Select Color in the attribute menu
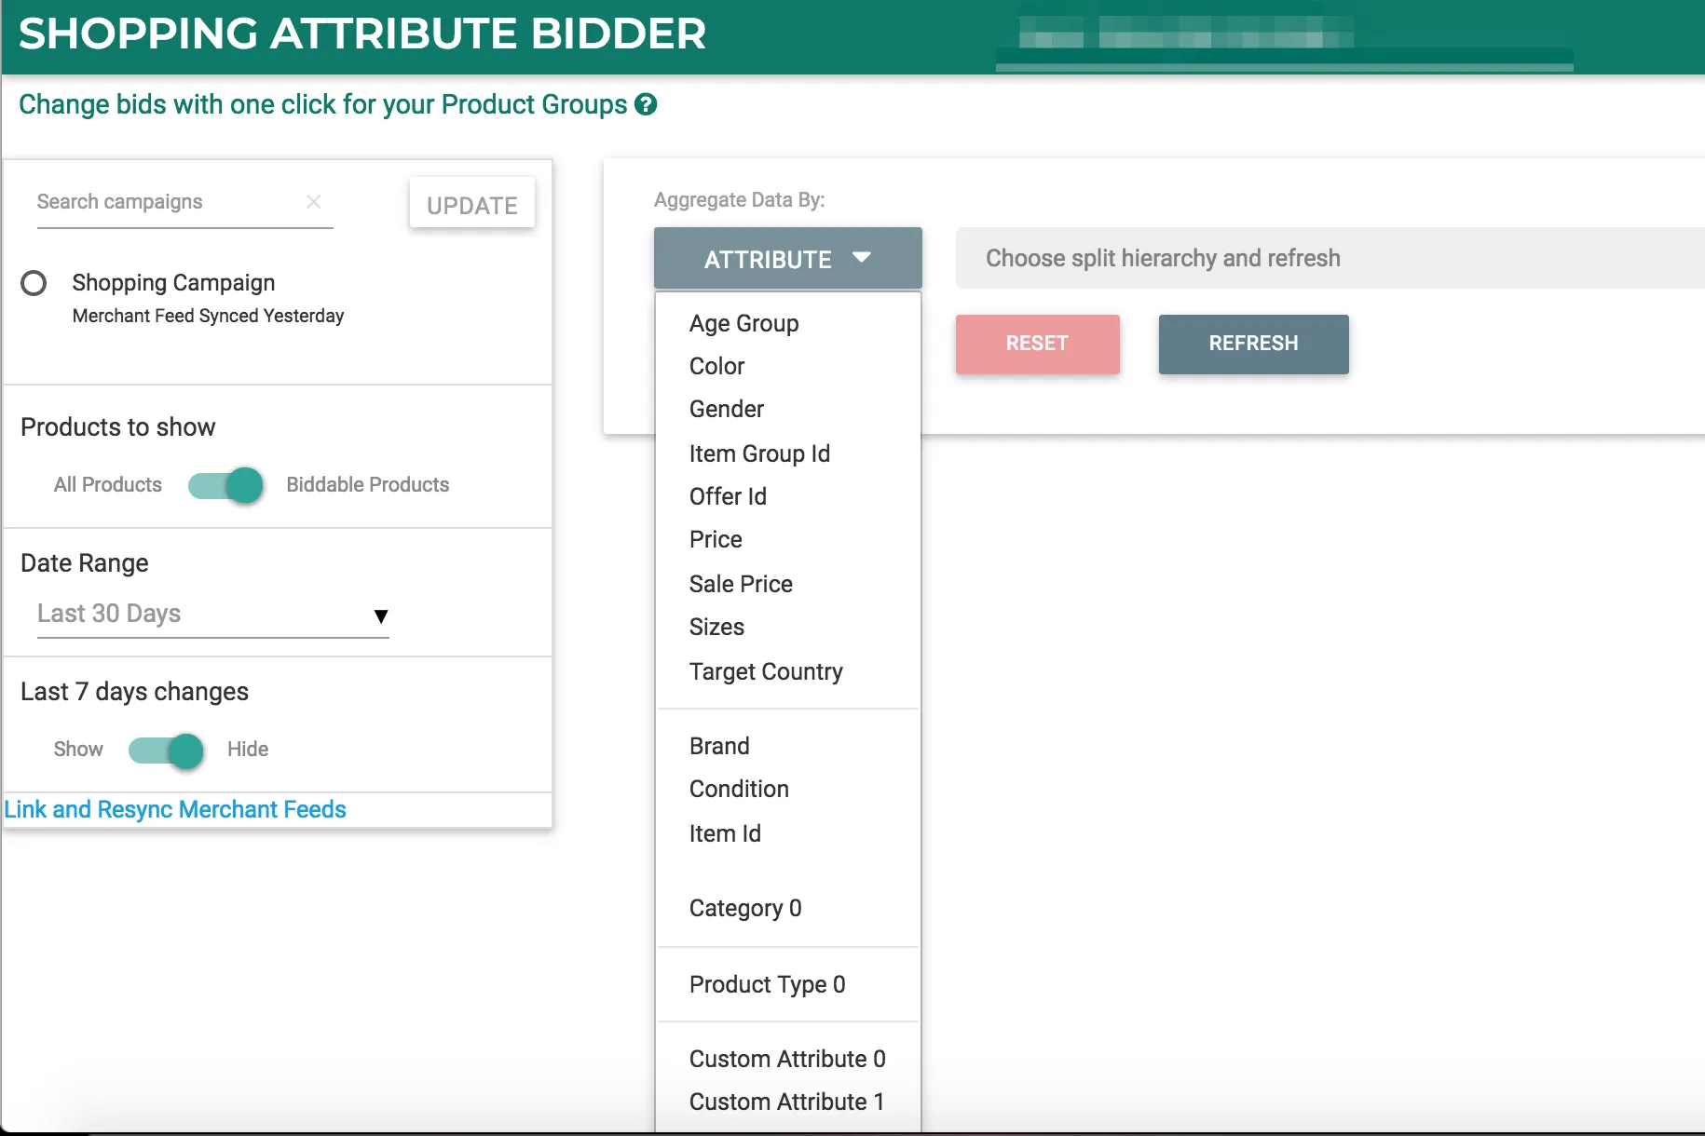Viewport: 1705px width, 1136px height. click(716, 367)
